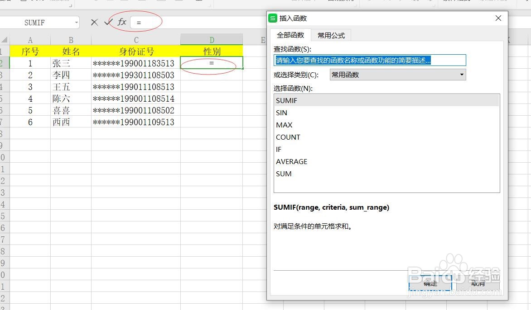
Task: Click header cell 序号
Action: [30, 52]
